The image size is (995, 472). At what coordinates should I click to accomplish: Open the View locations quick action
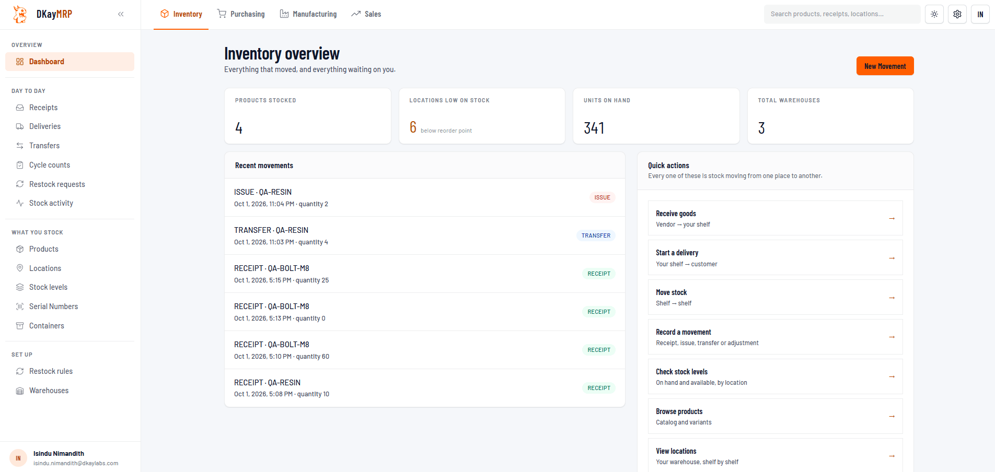(x=776, y=455)
